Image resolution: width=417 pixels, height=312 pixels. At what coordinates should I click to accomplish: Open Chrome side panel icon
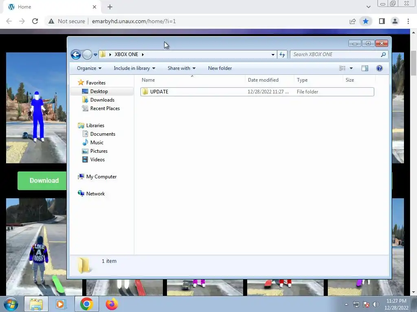(382, 21)
